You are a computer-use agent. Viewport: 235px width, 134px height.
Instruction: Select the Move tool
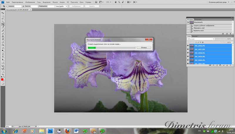pos(3,13)
